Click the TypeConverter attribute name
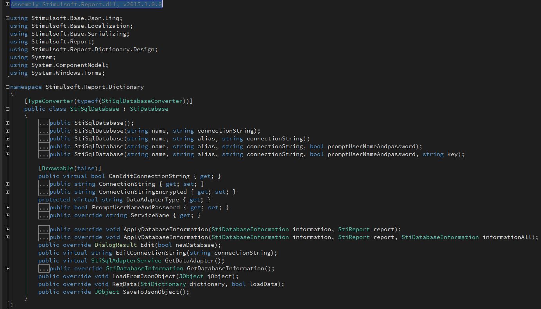 coord(50,101)
